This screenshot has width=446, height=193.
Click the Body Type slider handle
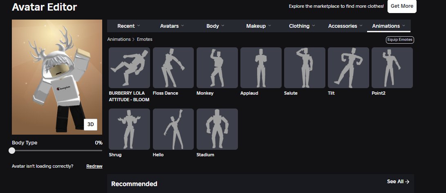point(12,151)
